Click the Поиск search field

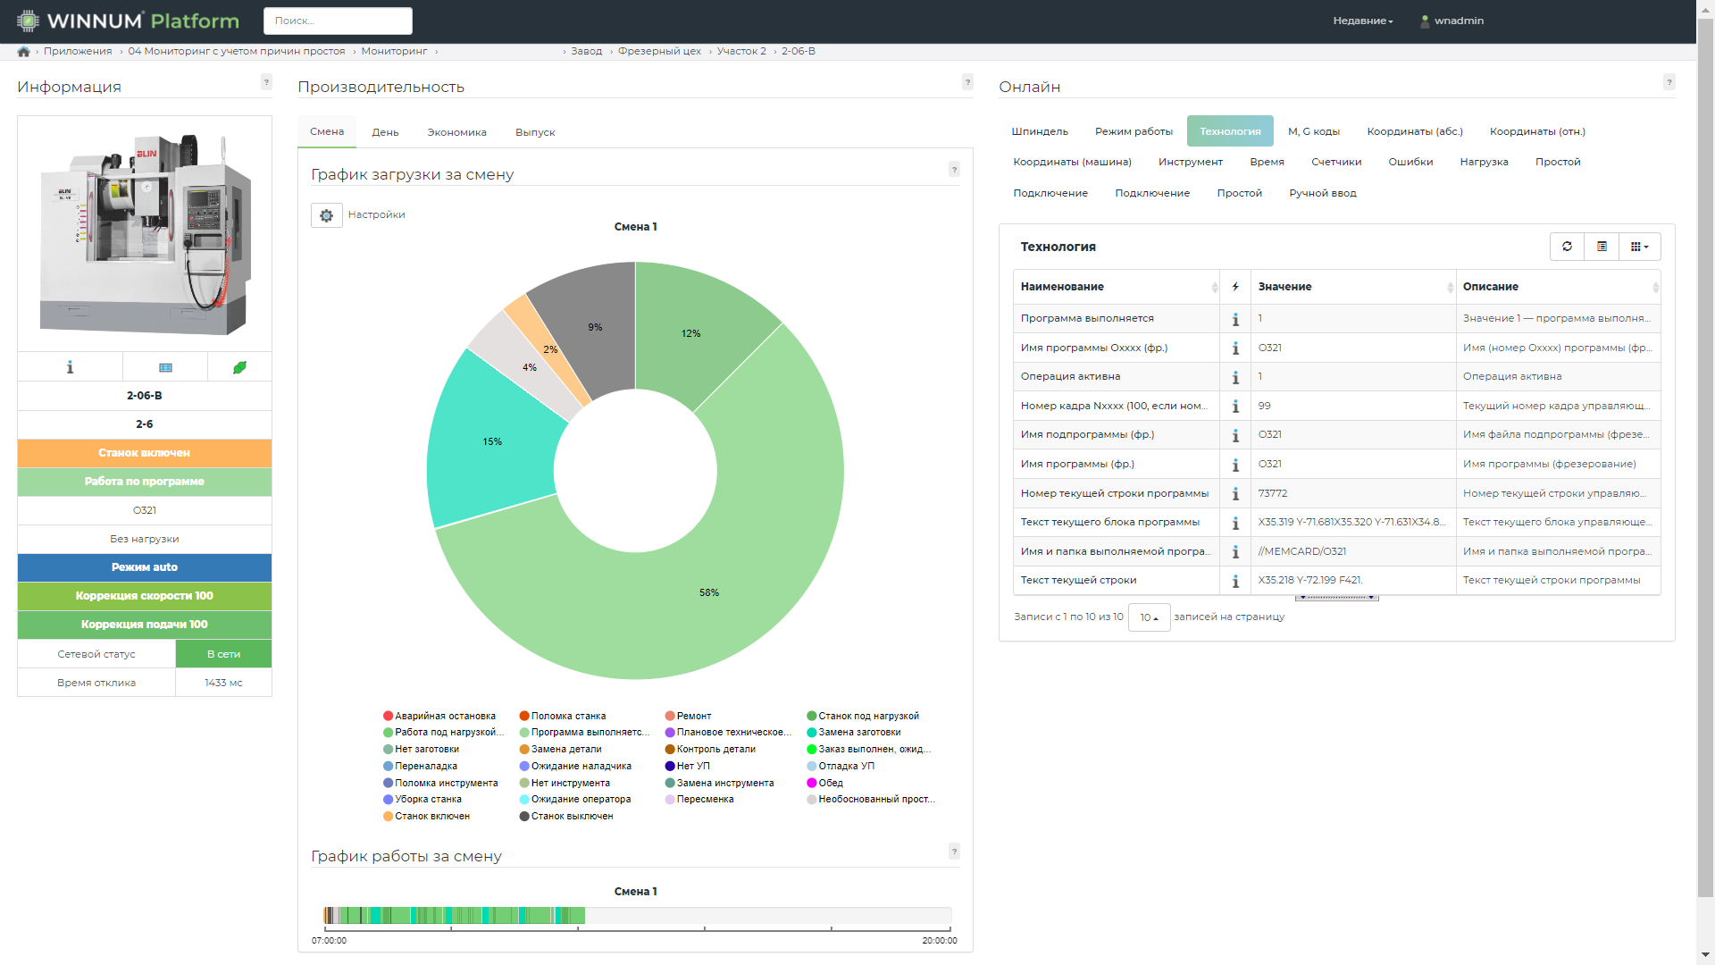point(338,21)
